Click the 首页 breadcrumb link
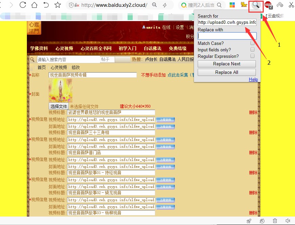The image size is (295, 225). (42, 67)
